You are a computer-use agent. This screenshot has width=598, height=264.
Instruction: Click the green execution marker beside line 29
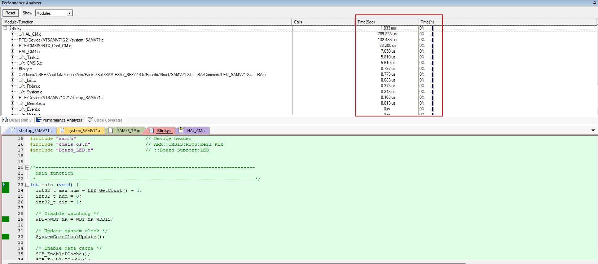6,219
